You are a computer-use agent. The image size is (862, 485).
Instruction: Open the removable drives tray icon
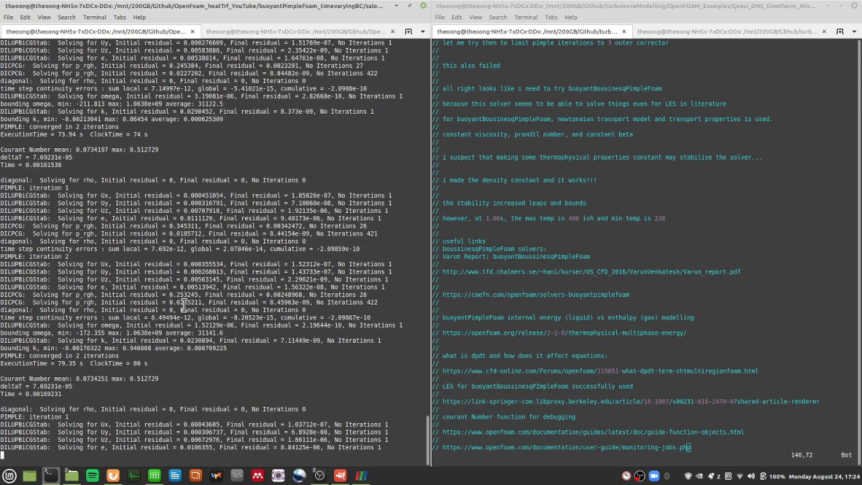(x=728, y=476)
